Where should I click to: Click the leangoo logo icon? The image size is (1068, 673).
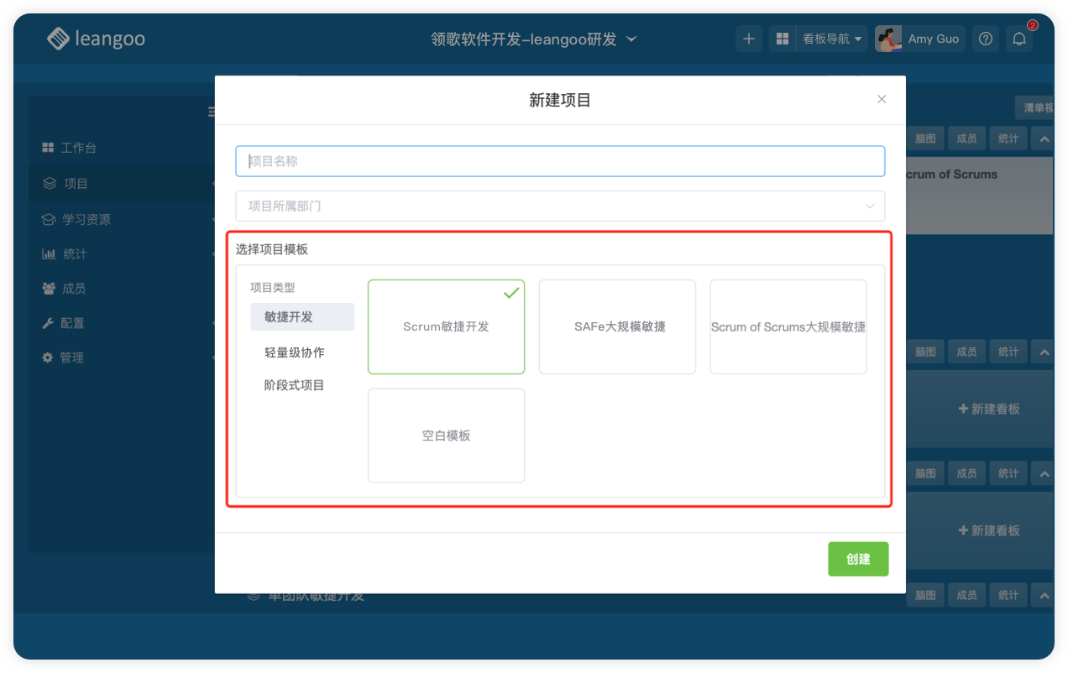58,39
